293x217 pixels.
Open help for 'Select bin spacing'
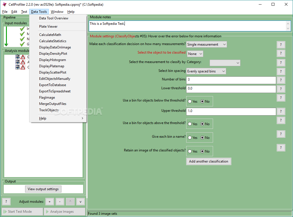click(281, 72)
